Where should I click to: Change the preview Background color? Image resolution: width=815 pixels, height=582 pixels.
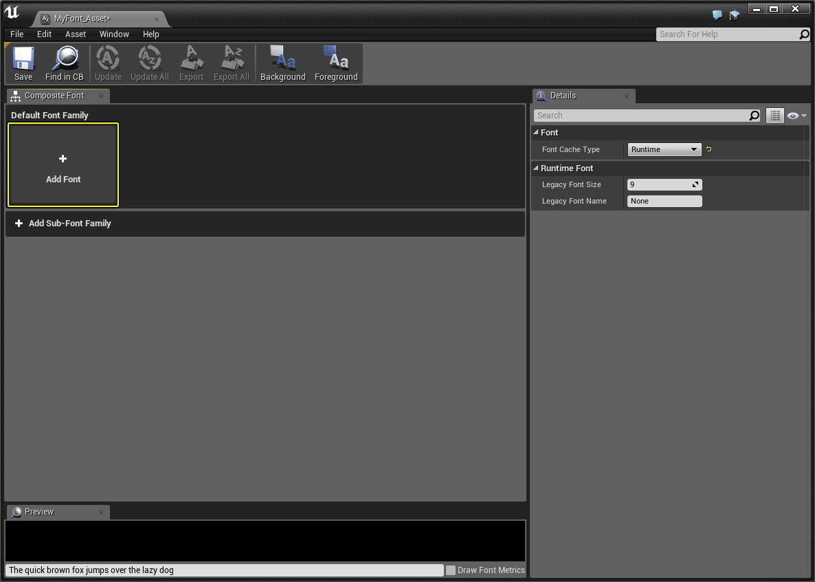click(282, 63)
